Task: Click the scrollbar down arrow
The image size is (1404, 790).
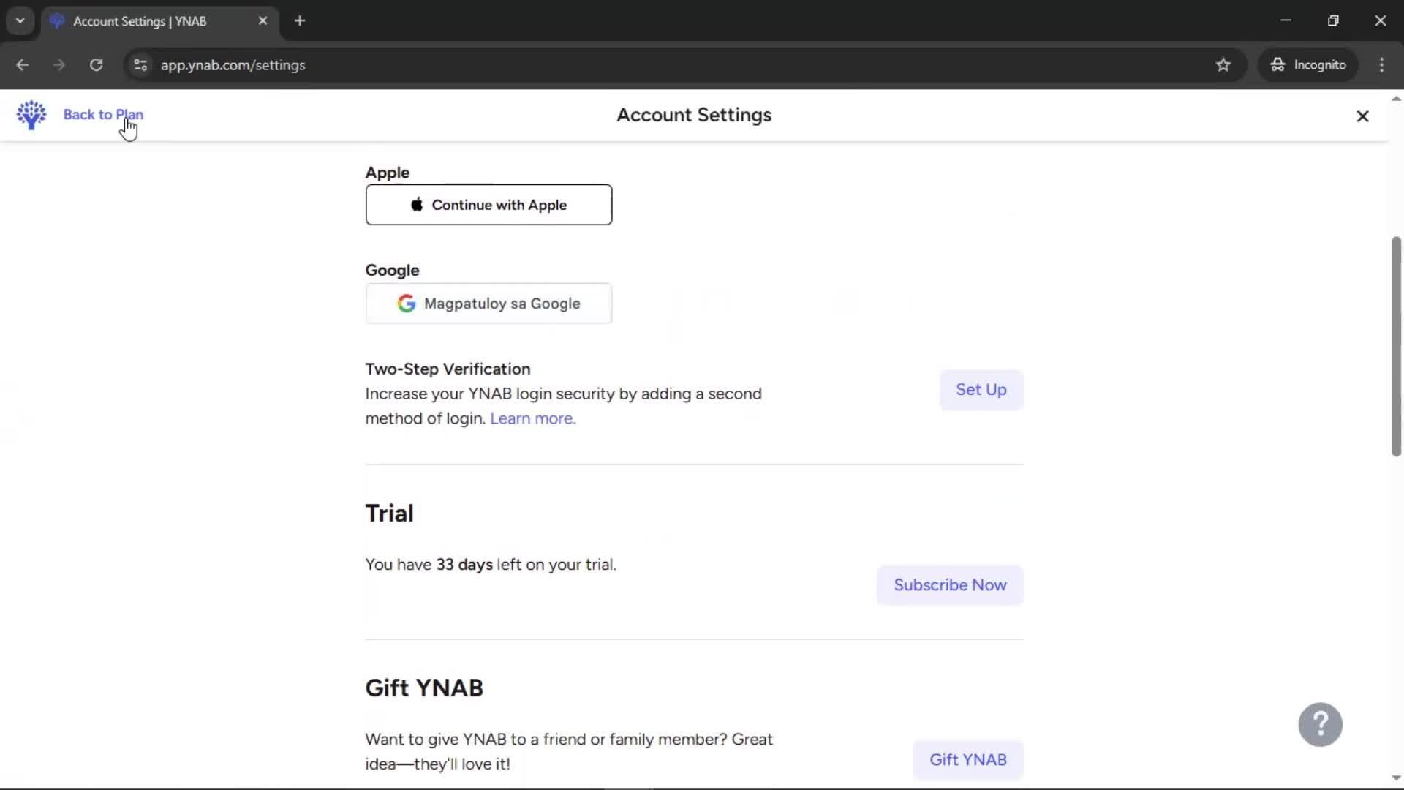Action: (x=1396, y=778)
